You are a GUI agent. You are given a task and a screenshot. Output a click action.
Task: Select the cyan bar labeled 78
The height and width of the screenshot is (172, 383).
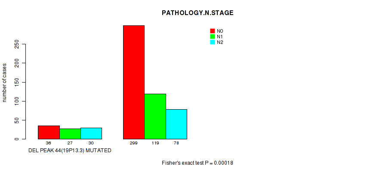(x=176, y=124)
